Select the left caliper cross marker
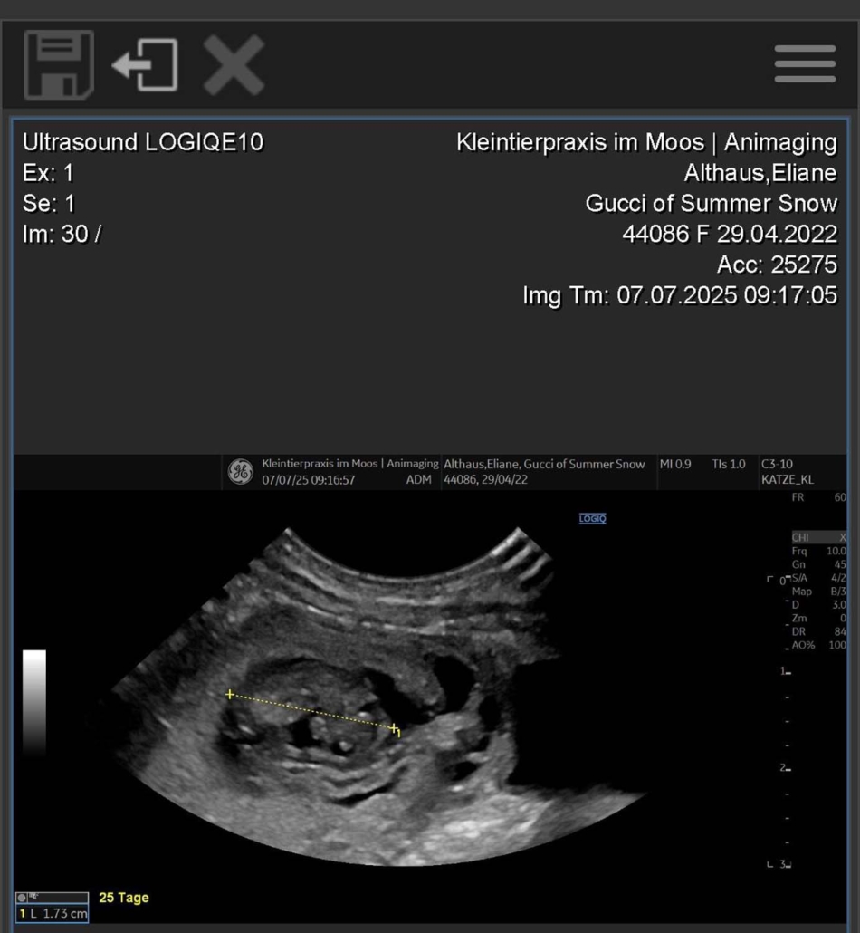Screen dimensions: 860x933 click(x=230, y=695)
